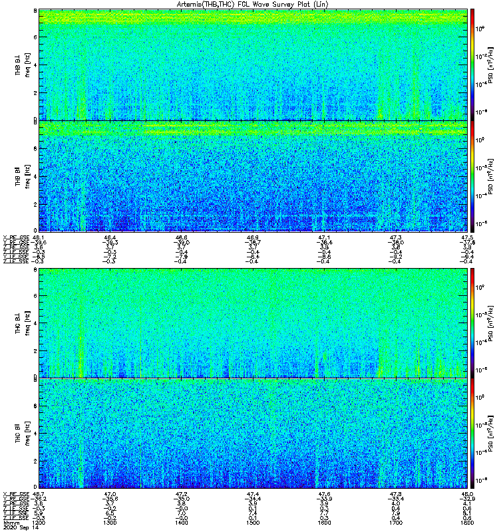Click the X_RE_GSE value '46.4'
This screenshot has width=499, height=532.
tap(110, 237)
